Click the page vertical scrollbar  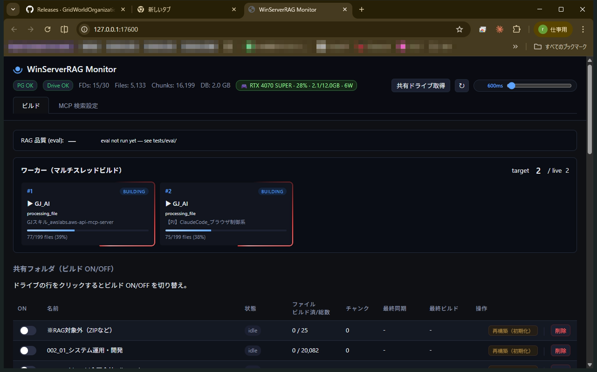590,110
